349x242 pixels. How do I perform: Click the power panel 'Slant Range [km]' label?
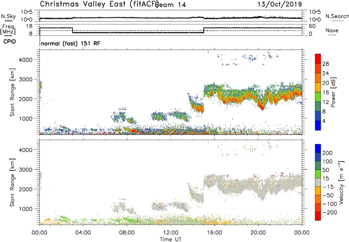[12, 92]
